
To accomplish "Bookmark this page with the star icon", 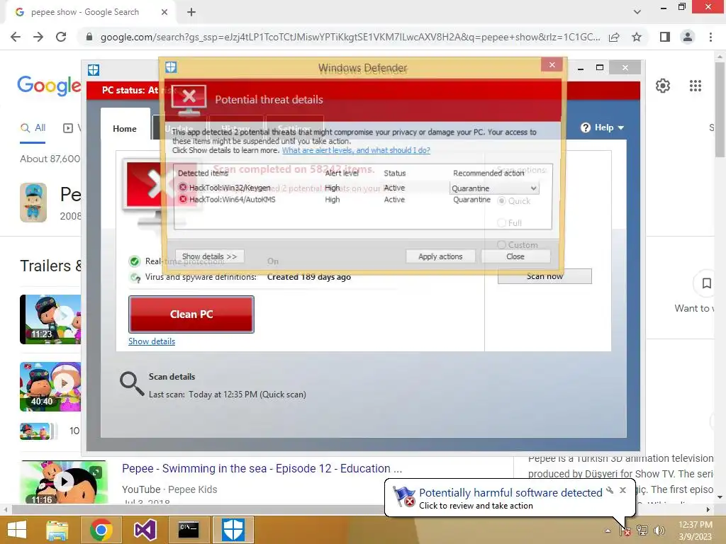I will (637, 37).
